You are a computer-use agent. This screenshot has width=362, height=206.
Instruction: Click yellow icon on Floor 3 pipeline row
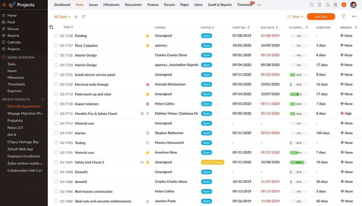coord(148,46)
